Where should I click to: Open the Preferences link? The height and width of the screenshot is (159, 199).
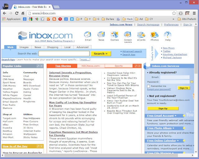[171, 25]
